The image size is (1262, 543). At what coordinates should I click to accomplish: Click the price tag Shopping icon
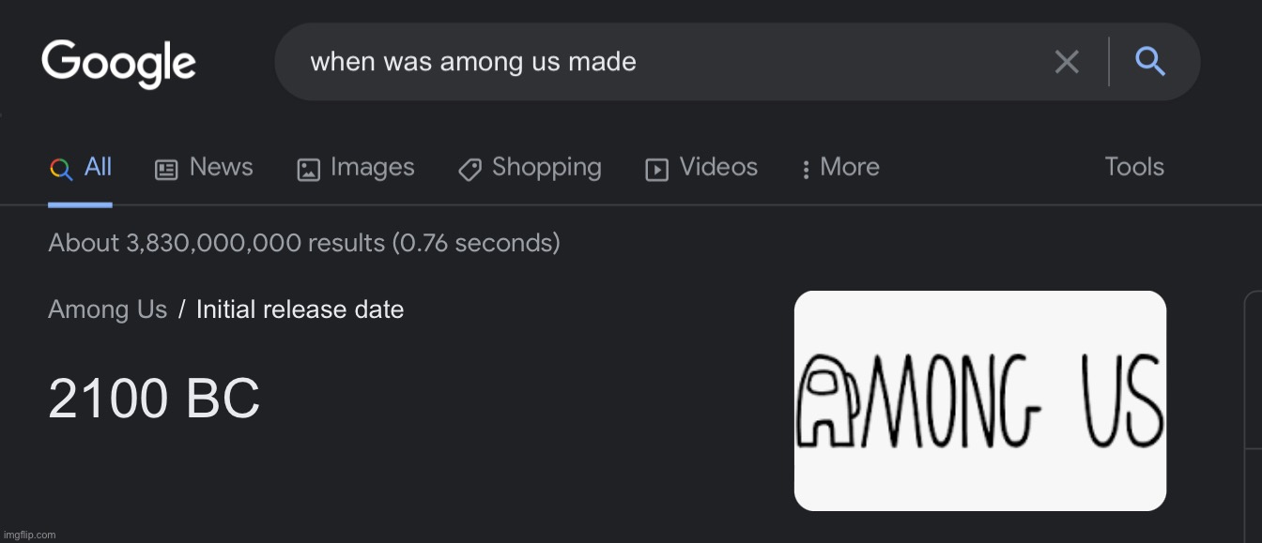[x=469, y=170]
